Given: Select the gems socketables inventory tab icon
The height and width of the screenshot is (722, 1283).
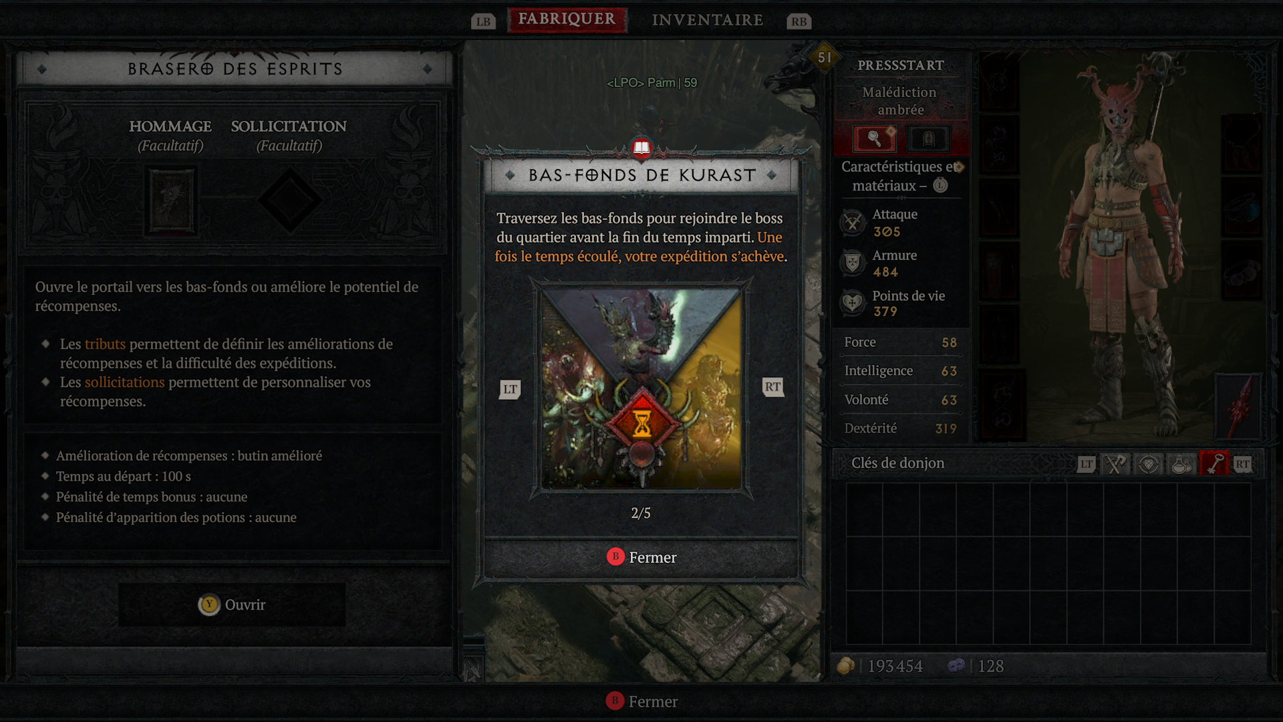Looking at the screenshot, I should (x=1148, y=464).
